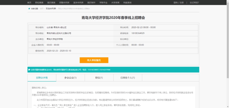Screen dimensions: 229x108
Task: Click the home icon in the breadcrumb
Action: click(29, 9)
